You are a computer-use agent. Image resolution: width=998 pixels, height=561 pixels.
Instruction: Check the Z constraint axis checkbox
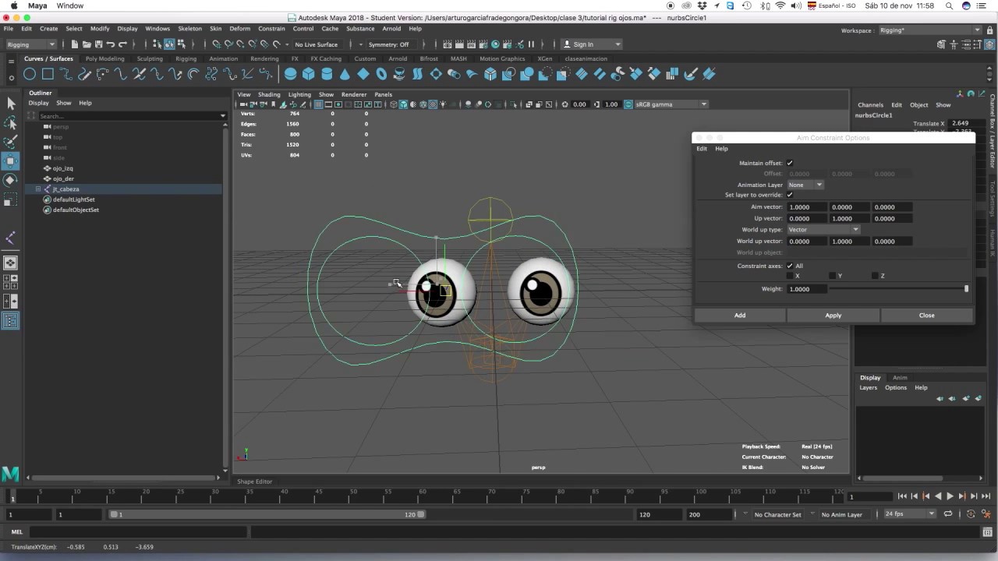(876, 276)
